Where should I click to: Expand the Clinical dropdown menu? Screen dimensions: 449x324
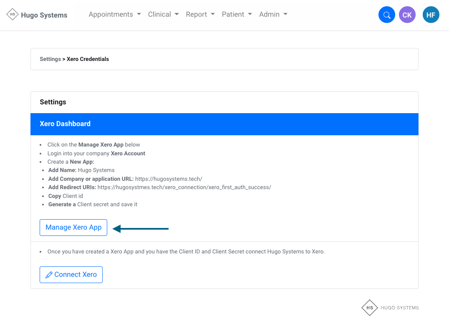click(x=163, y=15)
